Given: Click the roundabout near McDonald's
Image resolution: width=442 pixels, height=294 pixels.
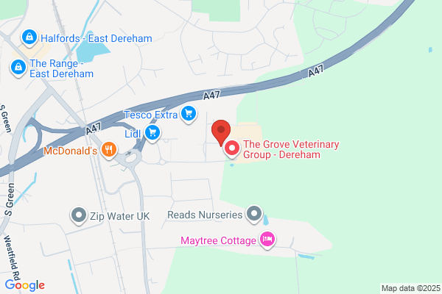Looking at the screenshot, I should point(132,157).
